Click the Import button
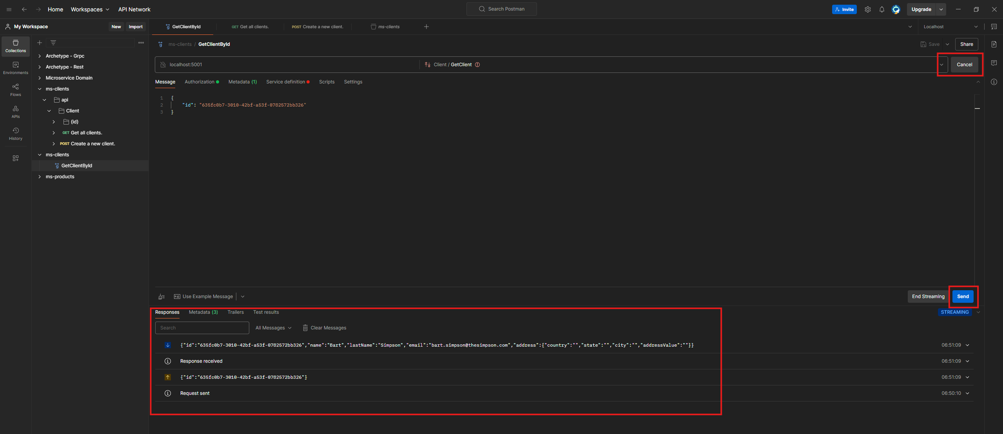The height and width of the screenshot is (434, 1003). [x=136, y=27]
